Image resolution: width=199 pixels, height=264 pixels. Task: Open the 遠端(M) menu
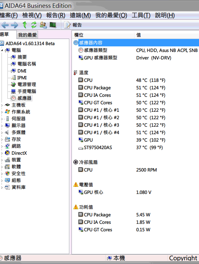coord(80,15)
